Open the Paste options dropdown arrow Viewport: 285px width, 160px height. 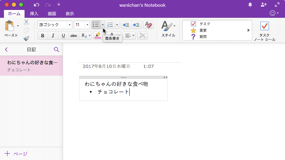pyautogui.click(x=18, y=26)
